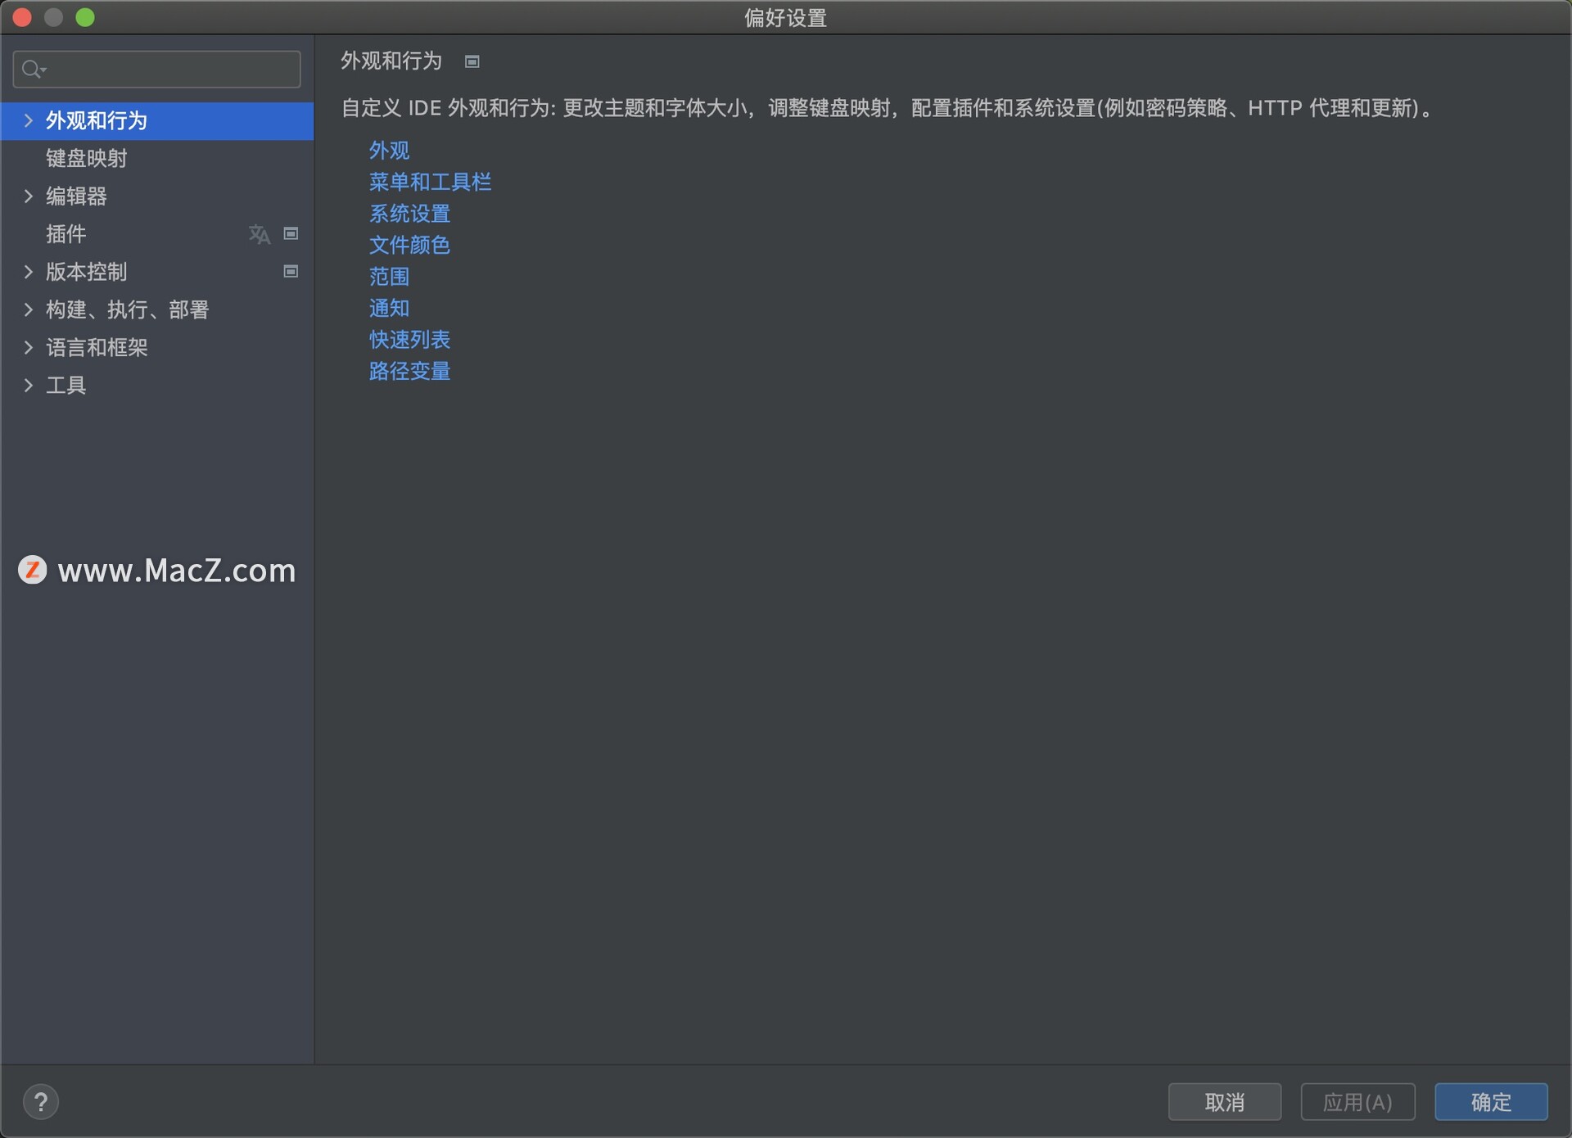Open the 范围 link

coord(389,277)
